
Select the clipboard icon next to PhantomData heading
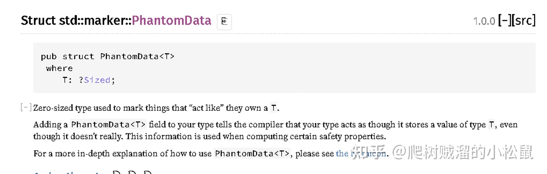tap(225, 21)
